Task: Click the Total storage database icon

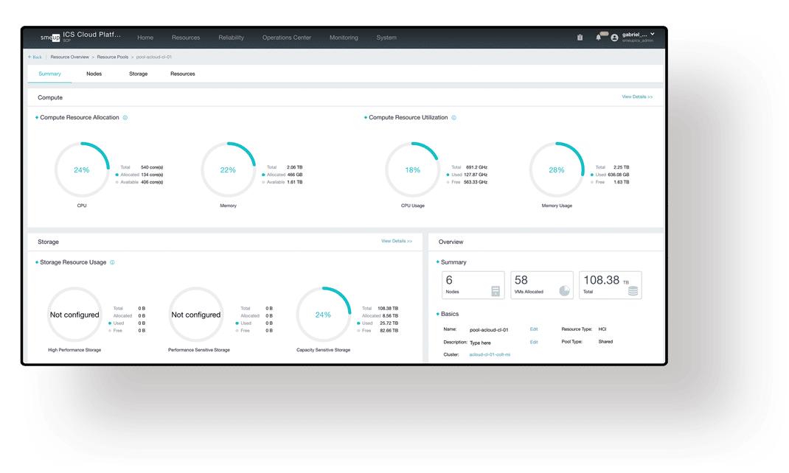Action: click(x=633, y=291)
